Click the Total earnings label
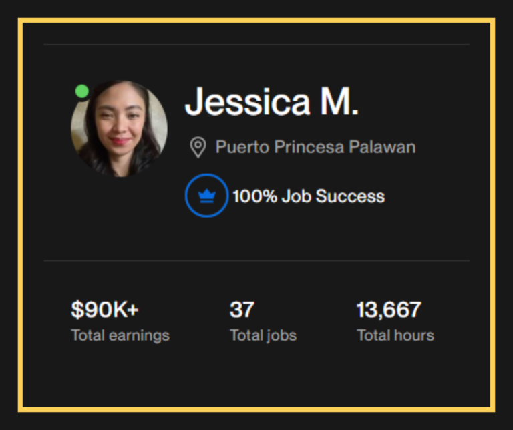Image resolution: width=513 pixels, height=430 pixels. (x=120, y=335)
